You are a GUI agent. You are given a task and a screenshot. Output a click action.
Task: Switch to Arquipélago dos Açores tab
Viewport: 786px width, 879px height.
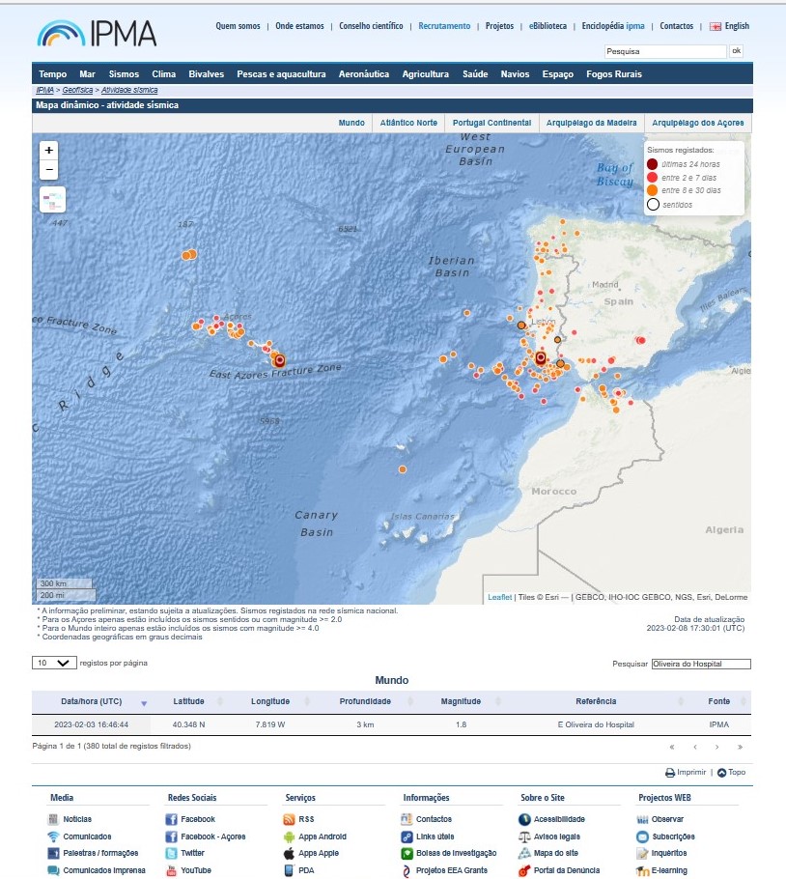tap(697, 123)
